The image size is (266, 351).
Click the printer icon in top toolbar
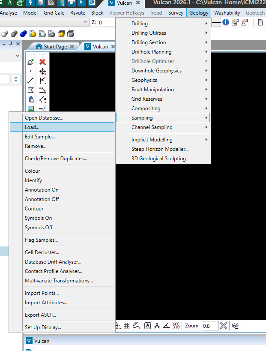pos(72,3)
